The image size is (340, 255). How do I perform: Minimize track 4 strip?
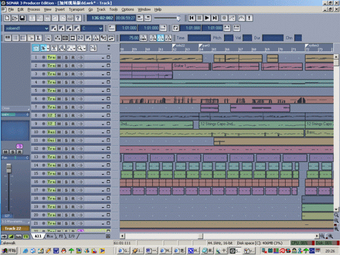point(103,83)
